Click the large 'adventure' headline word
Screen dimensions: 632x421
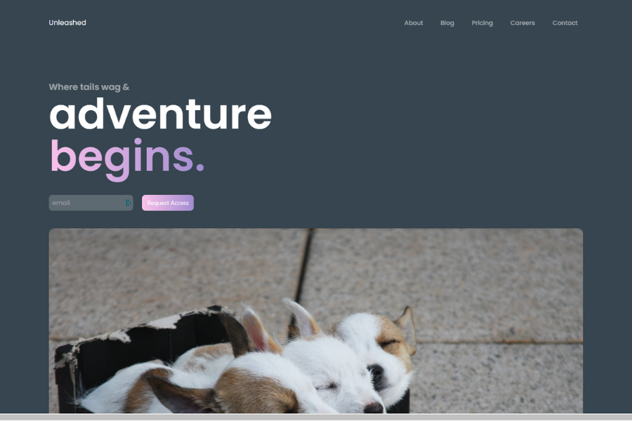160,114
